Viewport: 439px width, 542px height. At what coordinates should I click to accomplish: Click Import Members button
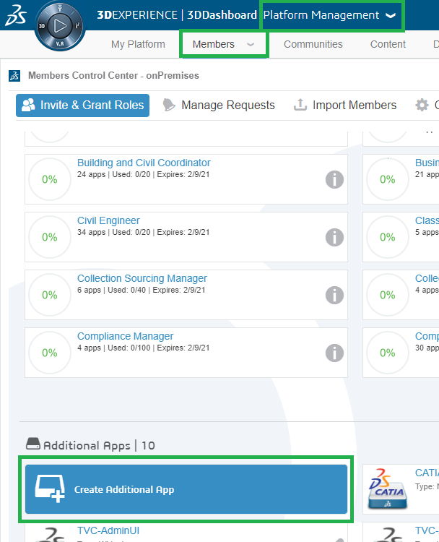point(345,106)
